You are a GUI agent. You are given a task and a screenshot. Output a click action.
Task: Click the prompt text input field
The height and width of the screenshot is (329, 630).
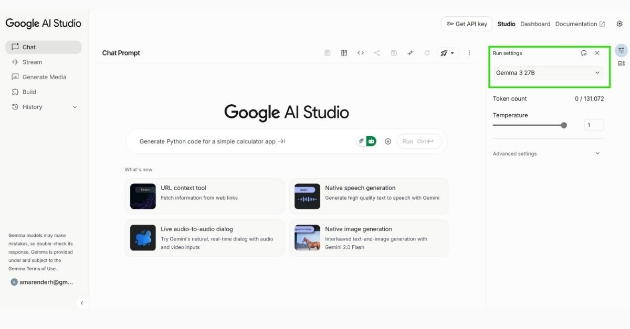click(236, 141)
